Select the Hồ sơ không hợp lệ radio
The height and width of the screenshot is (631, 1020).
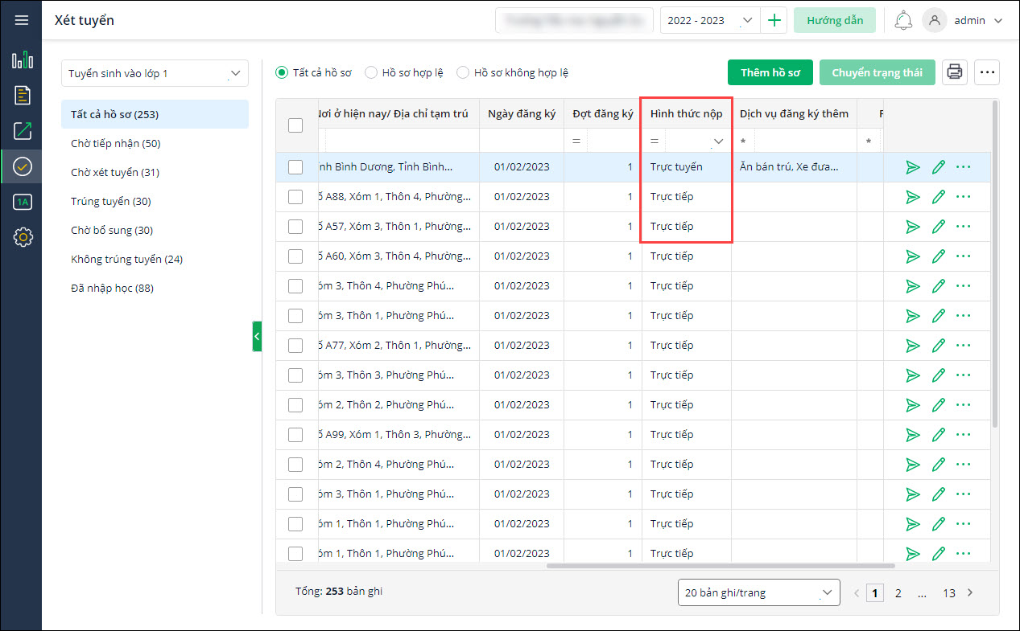coord(463,72)
